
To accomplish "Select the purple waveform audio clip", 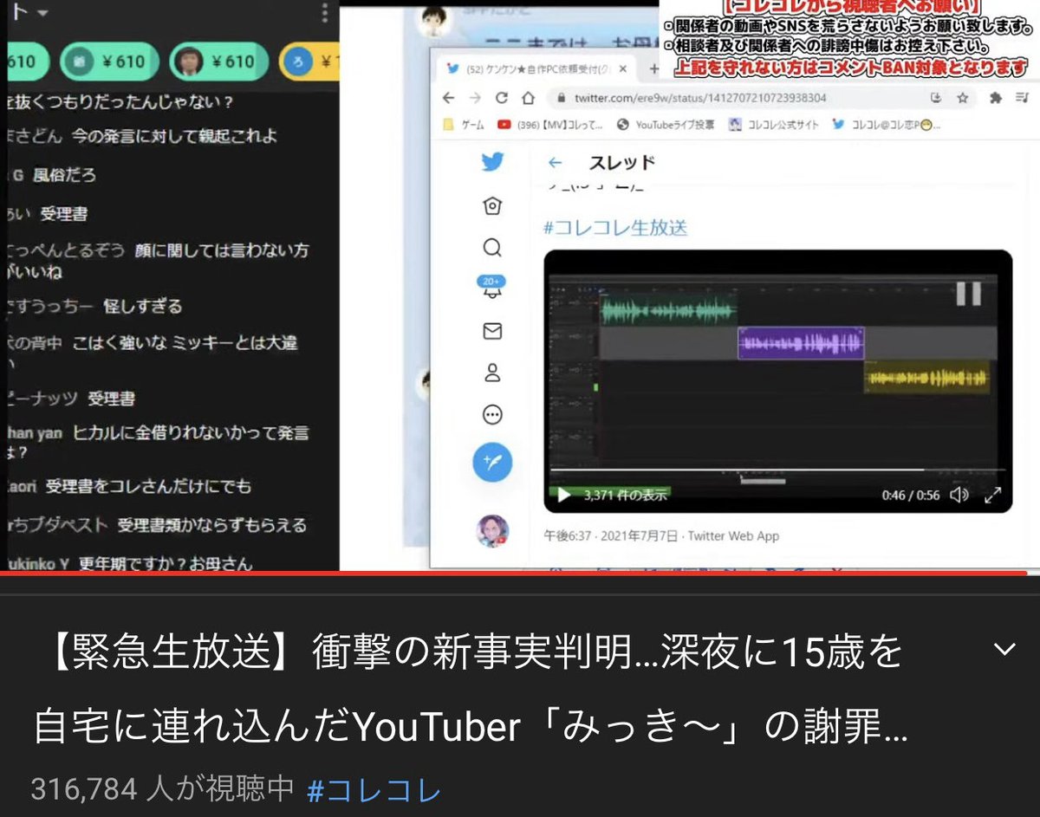I will point(801,343).
